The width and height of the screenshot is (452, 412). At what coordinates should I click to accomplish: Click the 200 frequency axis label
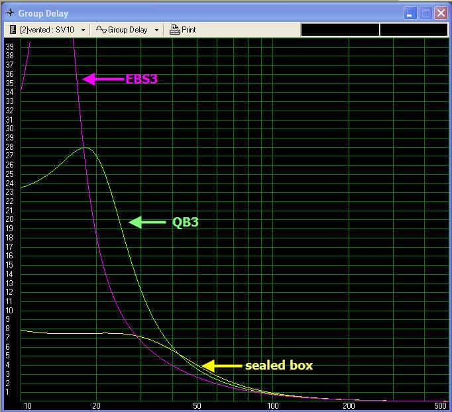[x=349, y=406]
